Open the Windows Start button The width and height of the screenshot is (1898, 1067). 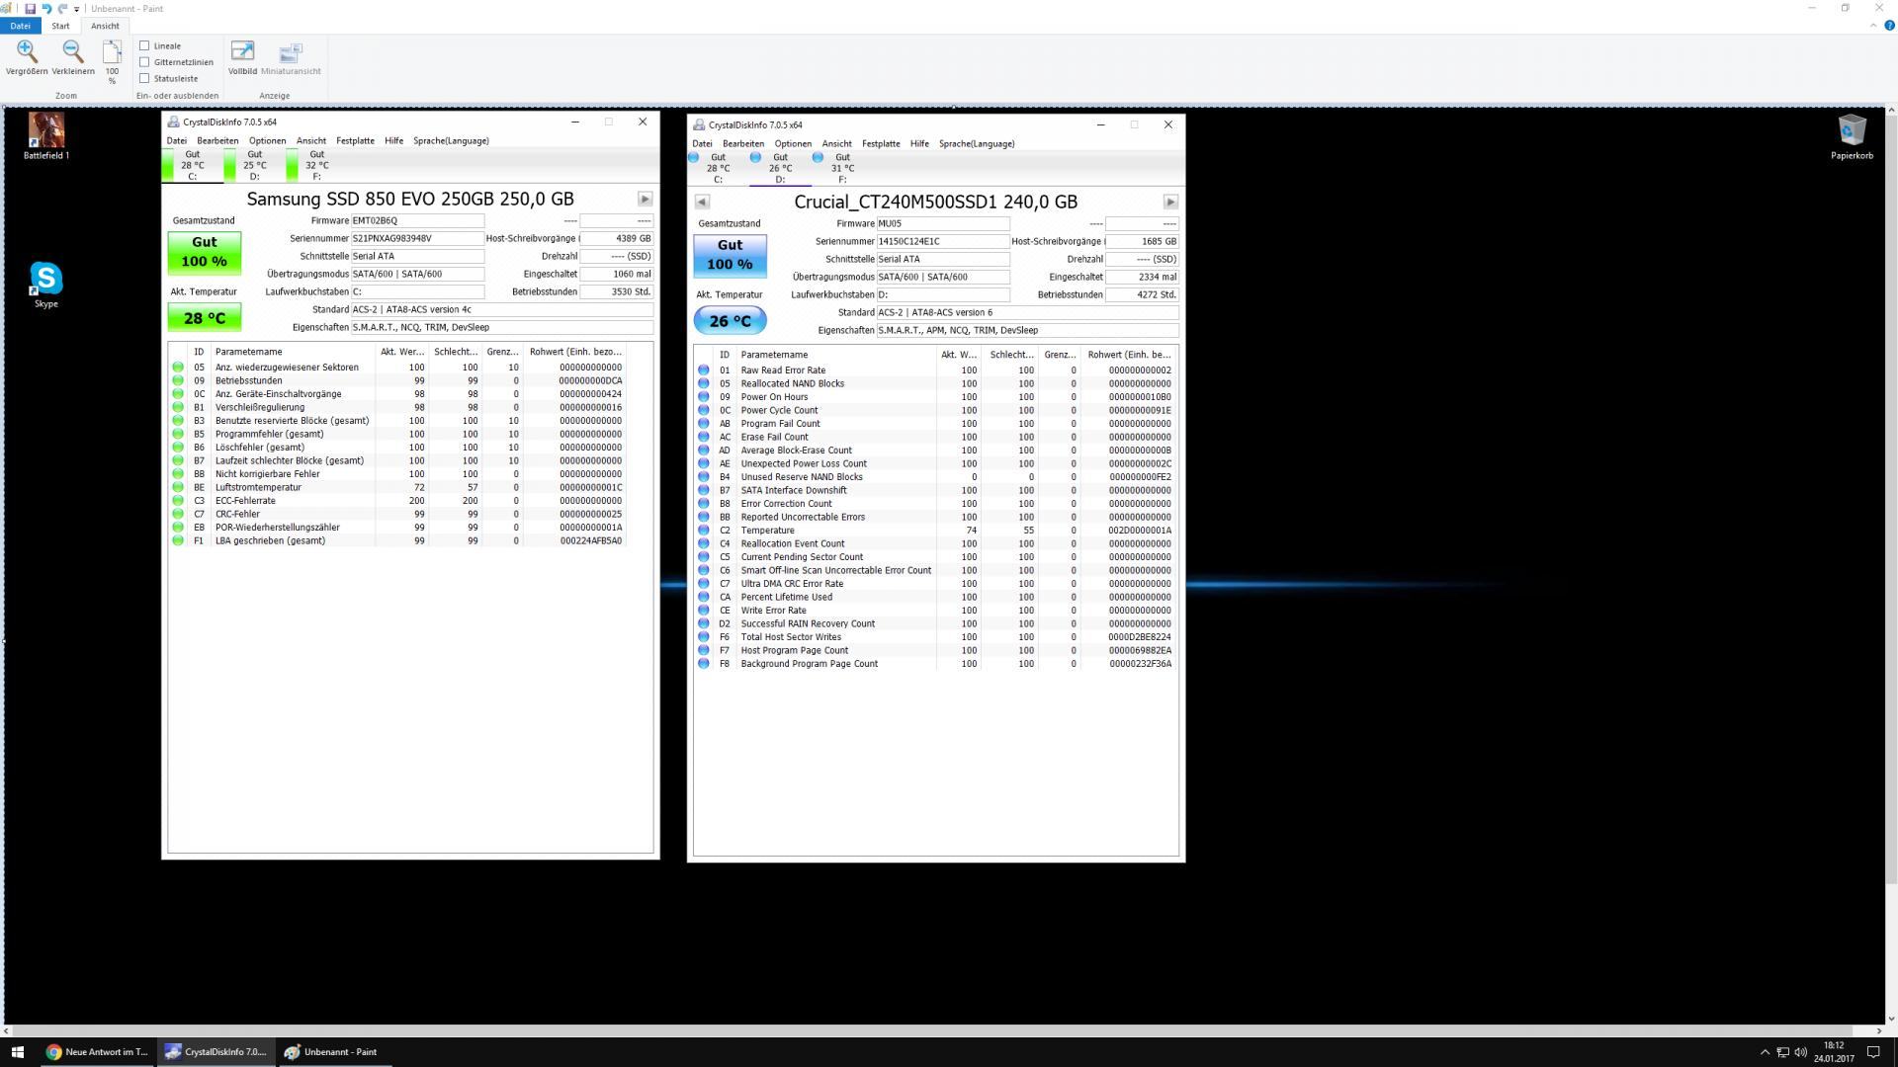point(17,1052)
